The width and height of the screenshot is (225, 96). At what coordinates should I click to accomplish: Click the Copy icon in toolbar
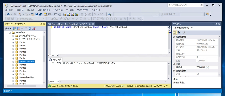[x=86, y=14]
